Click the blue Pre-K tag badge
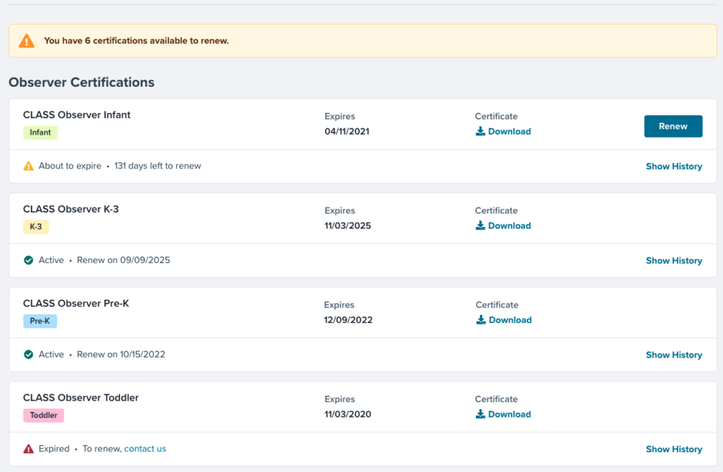This screenshot has width=723, height=472. click(x=40, y=321)
